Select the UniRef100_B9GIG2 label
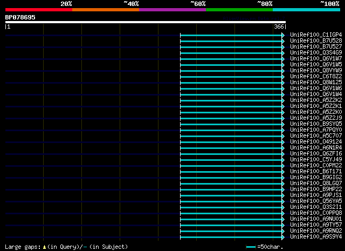This screenshot has width=345, height=251. (x=316, y=178)
